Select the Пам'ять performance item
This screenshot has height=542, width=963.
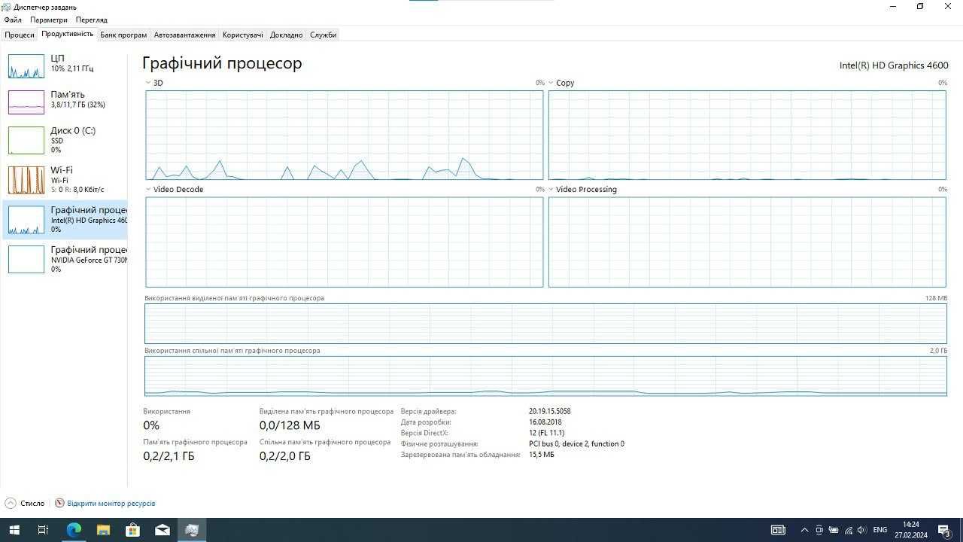65,101
